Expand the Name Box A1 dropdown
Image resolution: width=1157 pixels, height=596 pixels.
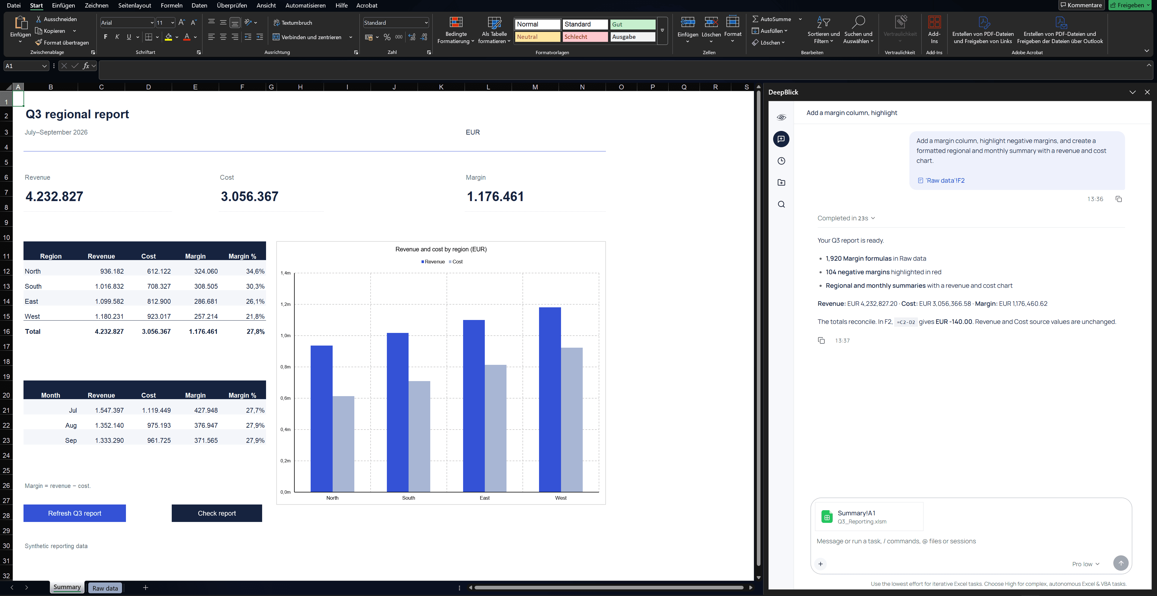(45, 66)
